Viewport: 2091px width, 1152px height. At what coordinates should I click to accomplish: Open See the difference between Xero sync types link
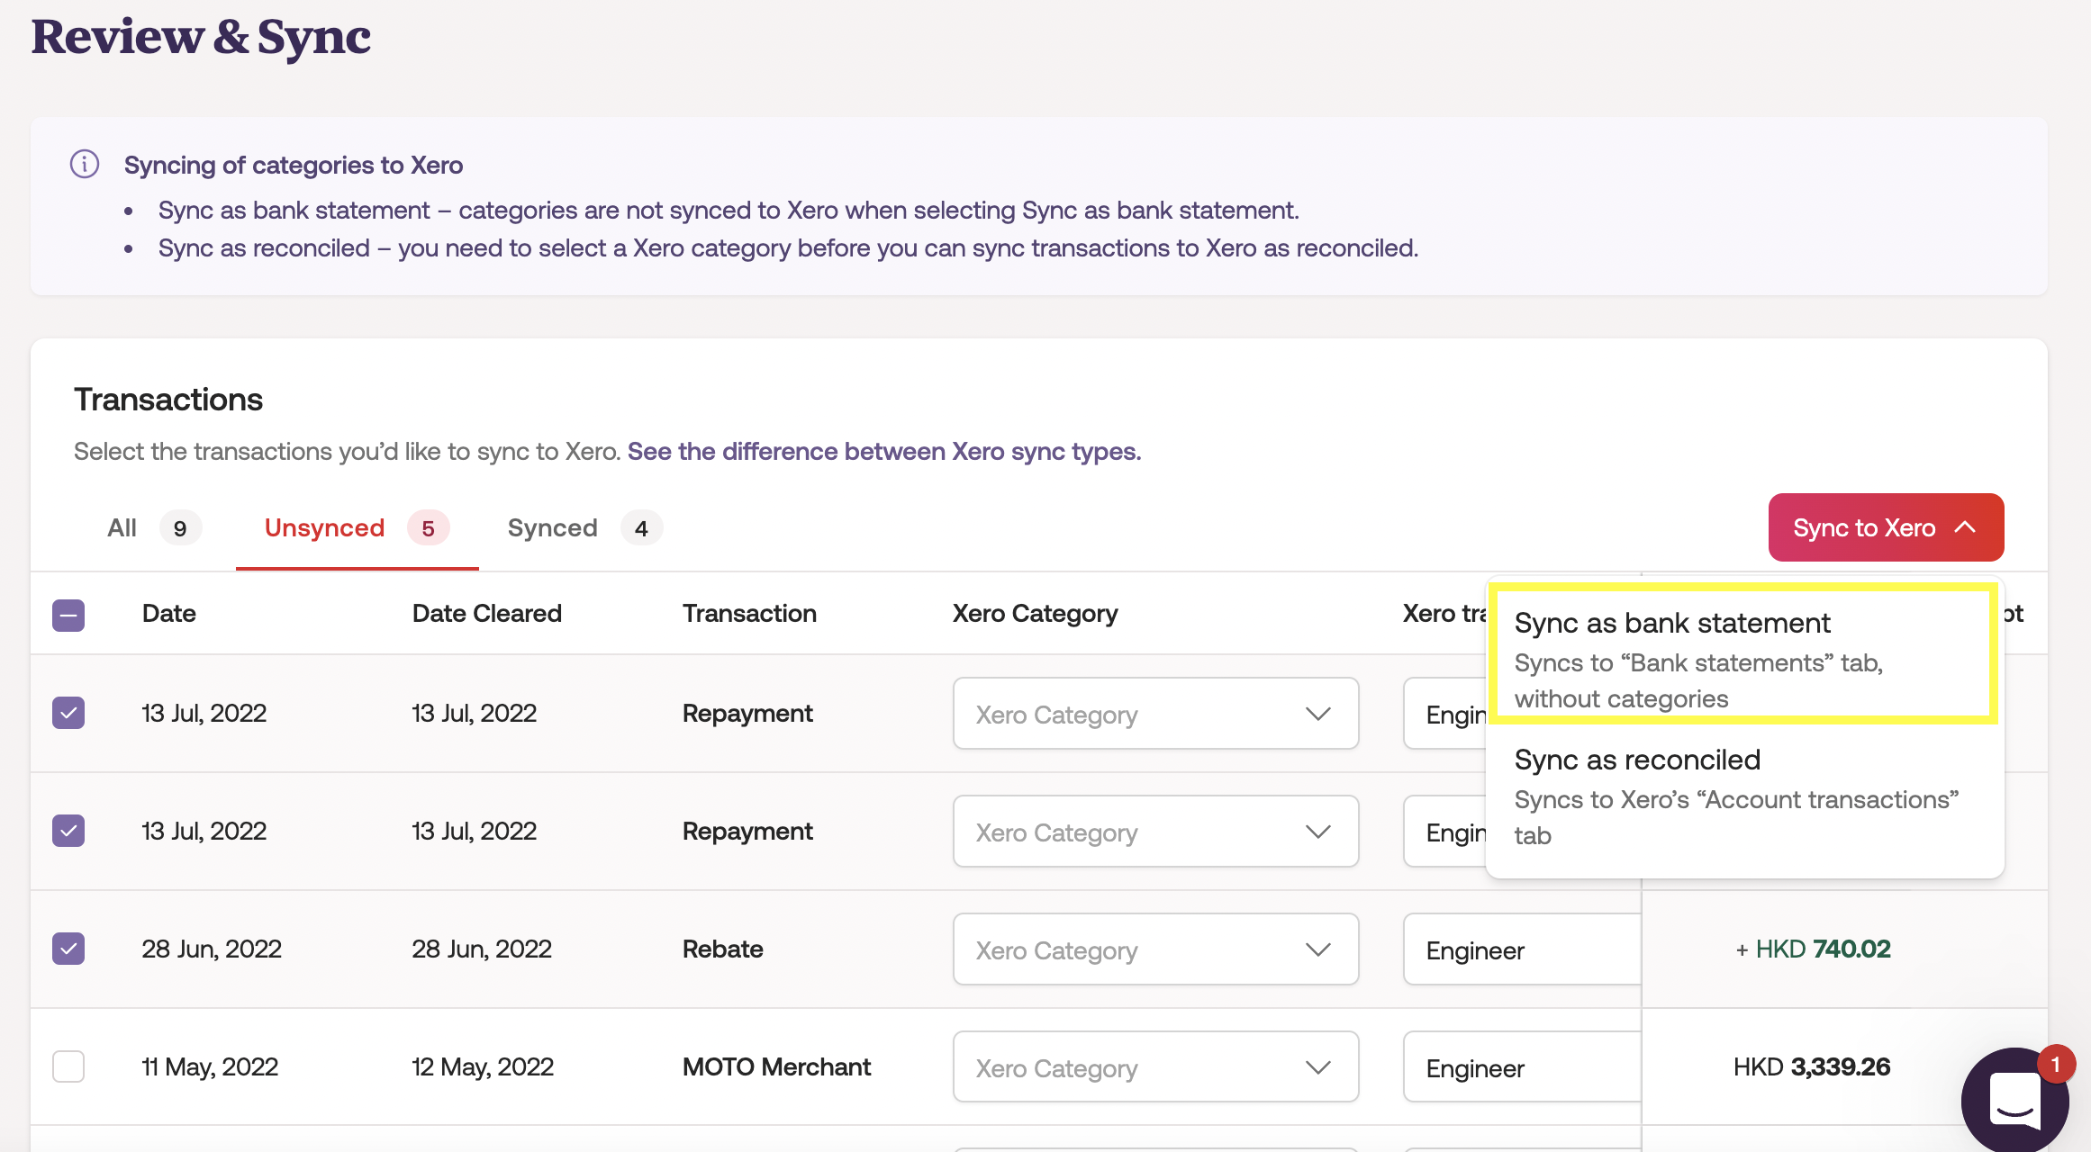883,452
